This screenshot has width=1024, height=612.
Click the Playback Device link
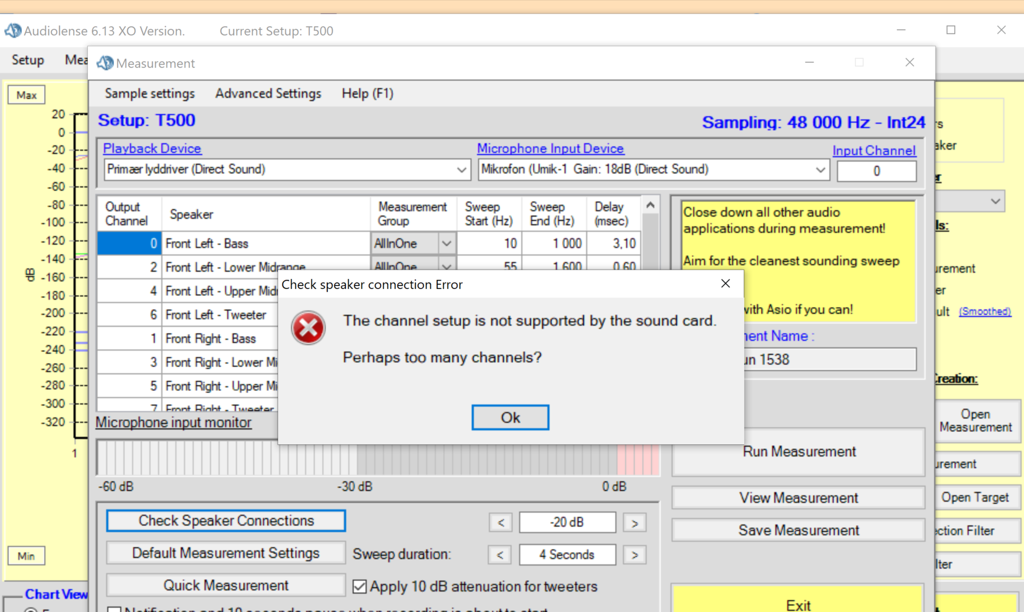pos(152,148)
